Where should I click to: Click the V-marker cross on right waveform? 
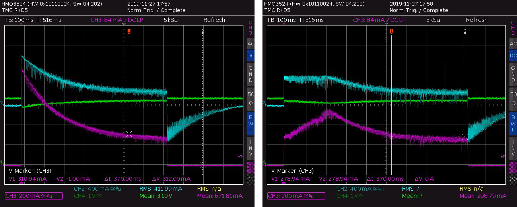click(391, 137)
